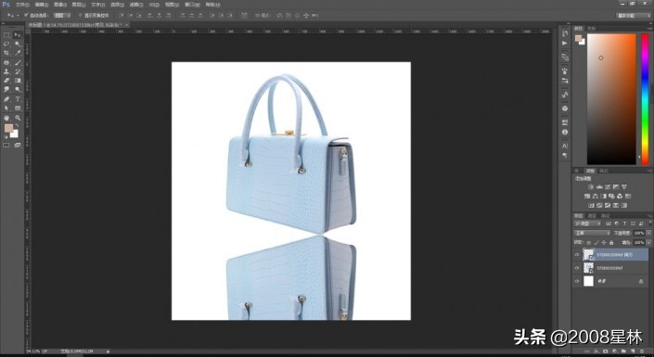Select the Blur tool
The height and width of the screenshot is (357, 654).
pyautogui.click(x=6, y=89)
